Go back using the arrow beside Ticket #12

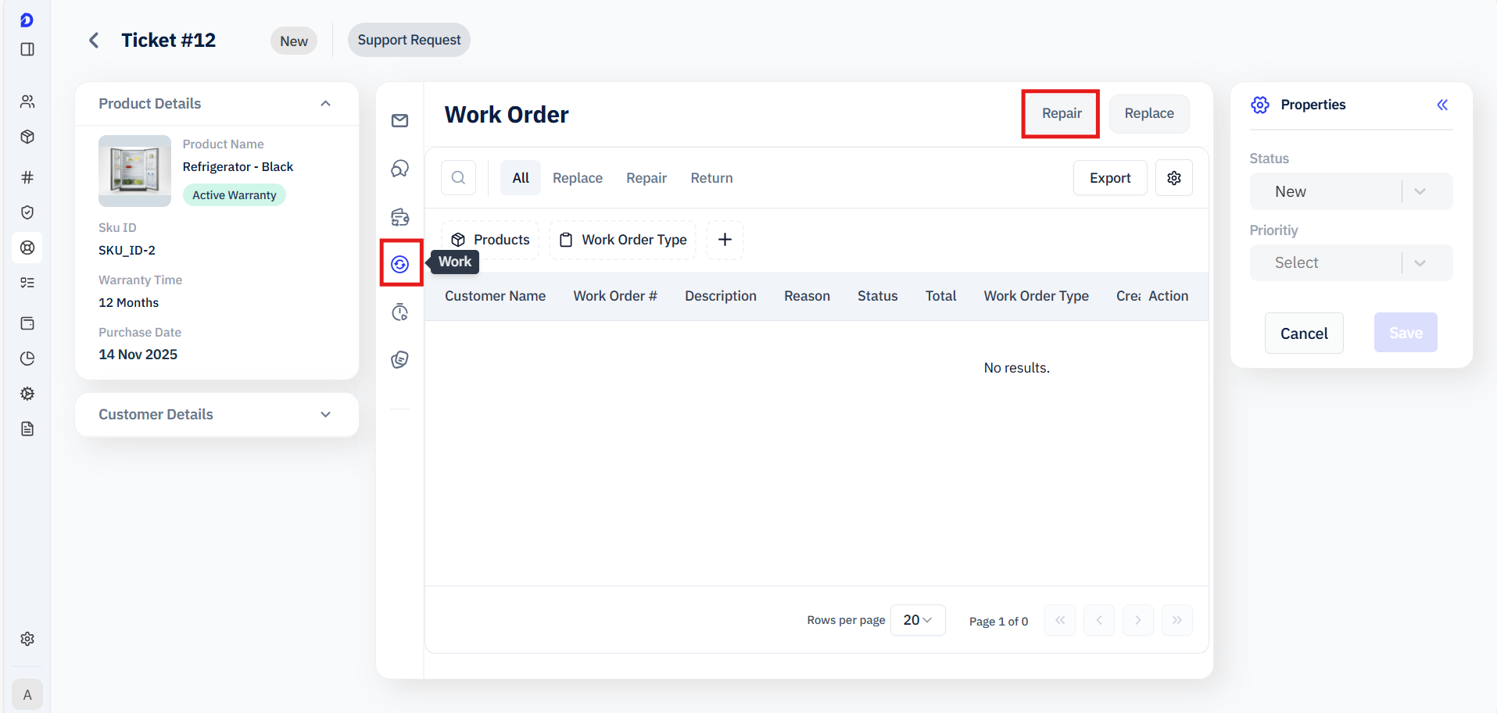(x=94, y=41)
